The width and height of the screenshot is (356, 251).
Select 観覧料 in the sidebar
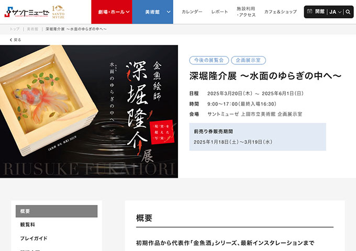(57, 224)
